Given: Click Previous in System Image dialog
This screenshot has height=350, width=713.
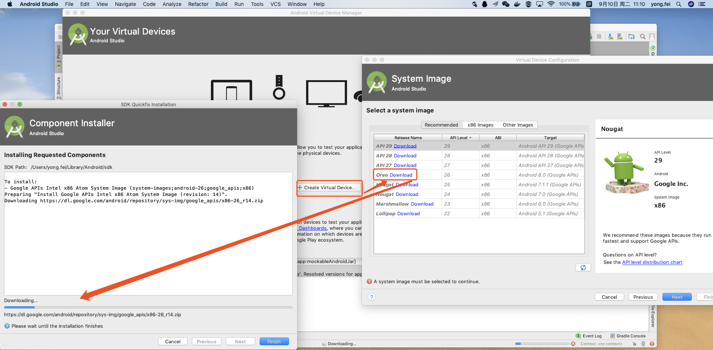Looking at the screenshot, I should pos(643,297).
